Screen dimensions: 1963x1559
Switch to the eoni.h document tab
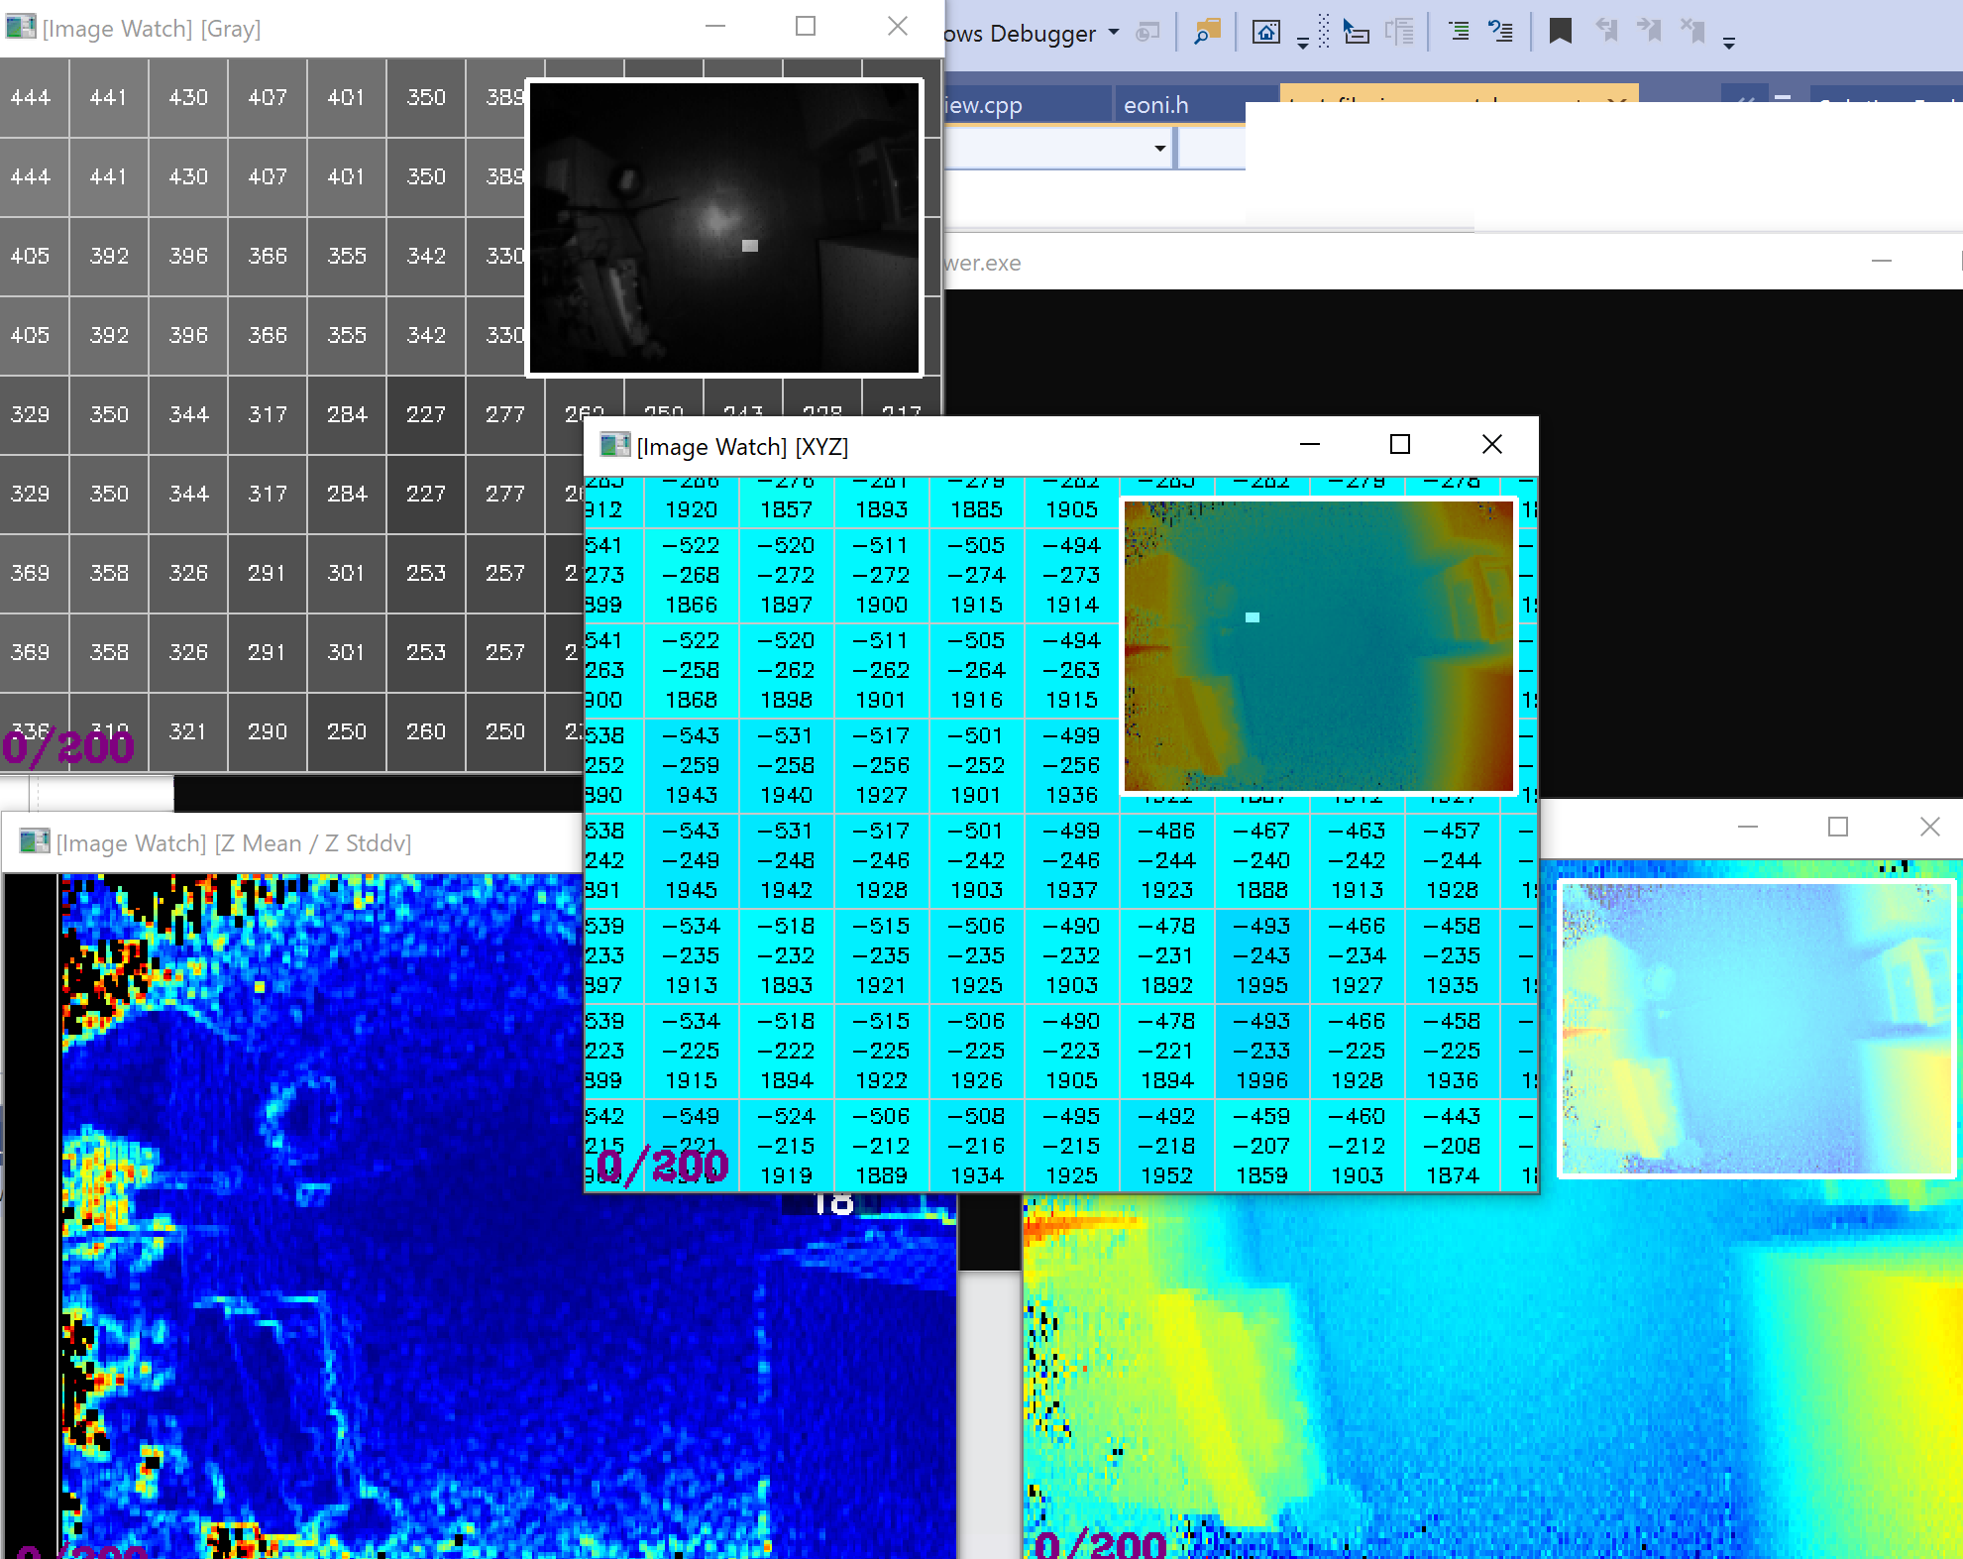pyautogui.click(x=1155, y=104)
